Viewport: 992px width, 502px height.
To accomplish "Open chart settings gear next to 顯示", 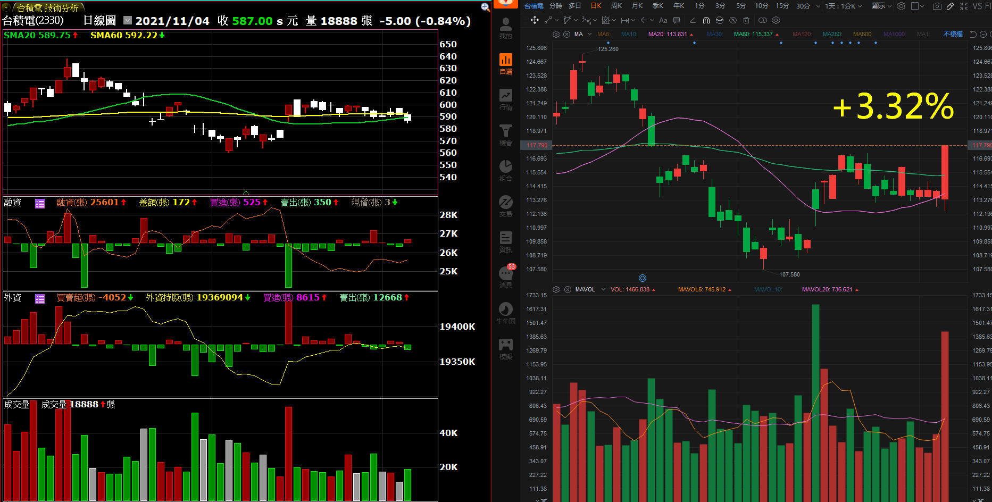I will 901,6.
